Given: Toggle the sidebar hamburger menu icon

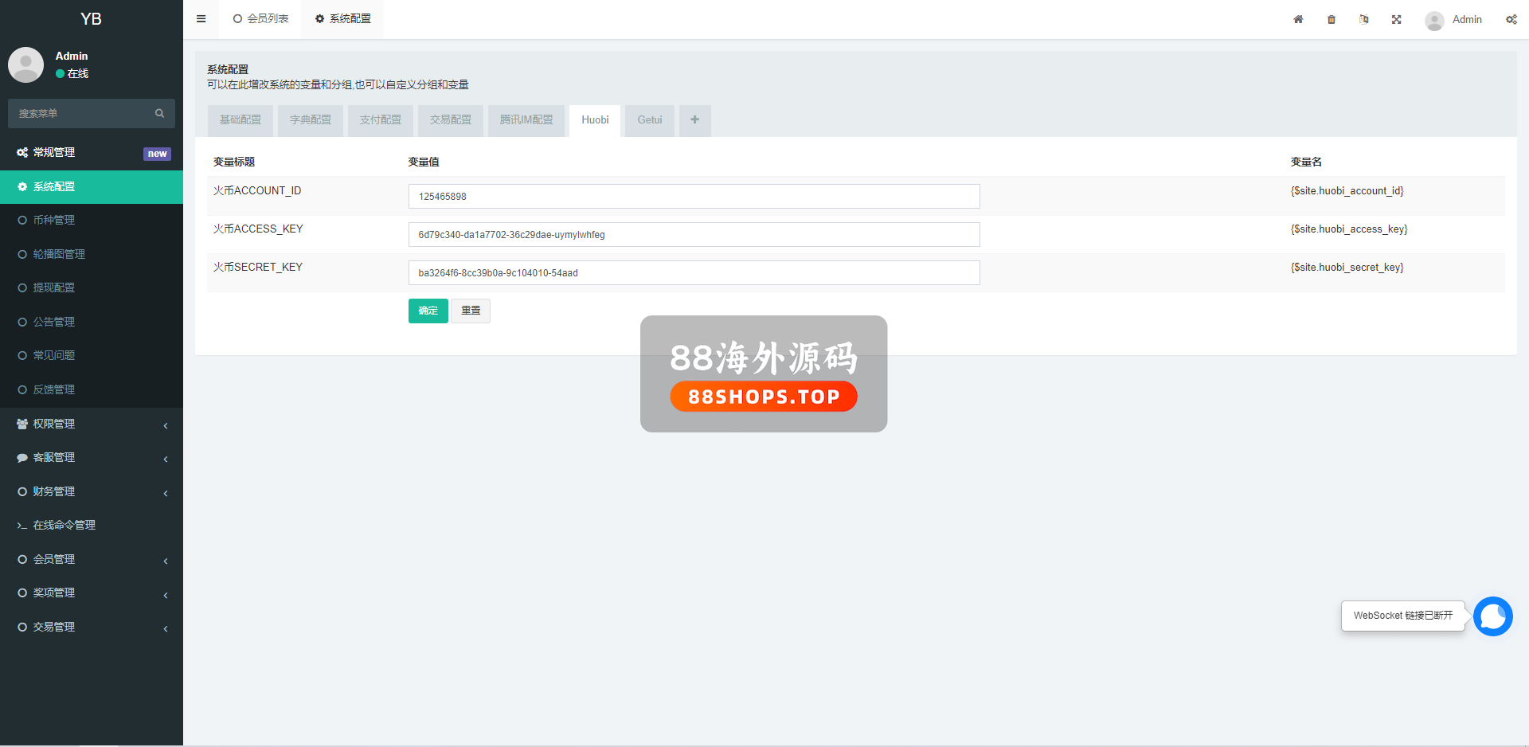Looking at the screenshot, I should [x=201, y=19].
